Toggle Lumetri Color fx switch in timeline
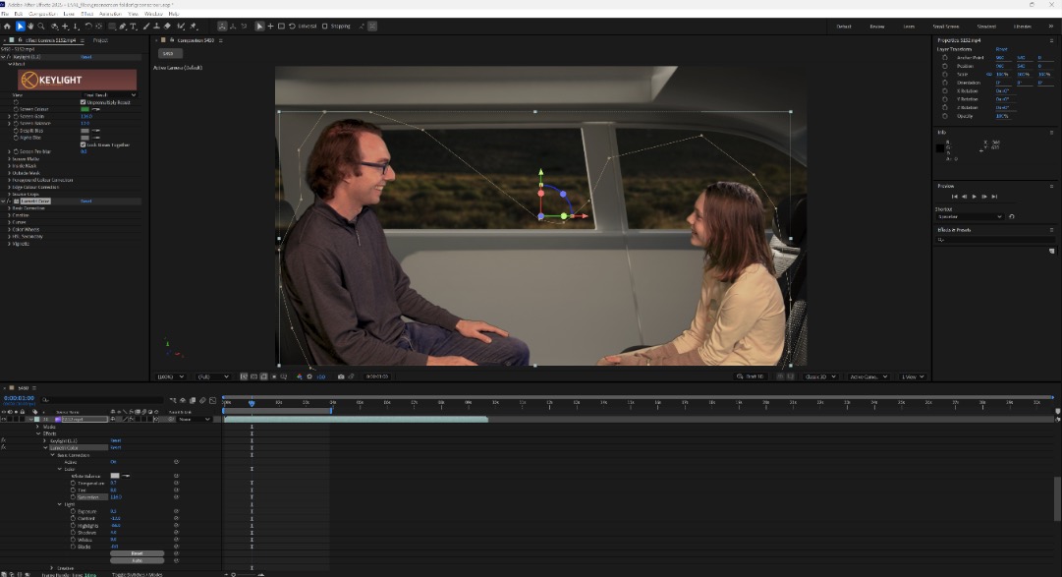 pos(3,448)
